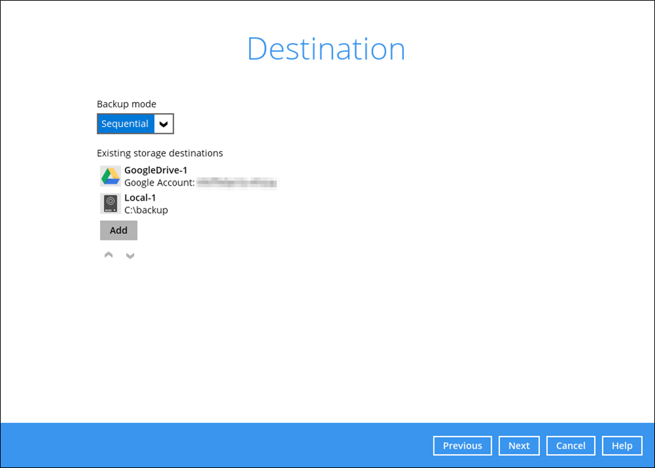Click the Google Drive logo icon
The image size is (655, 468).
point(110,176)
